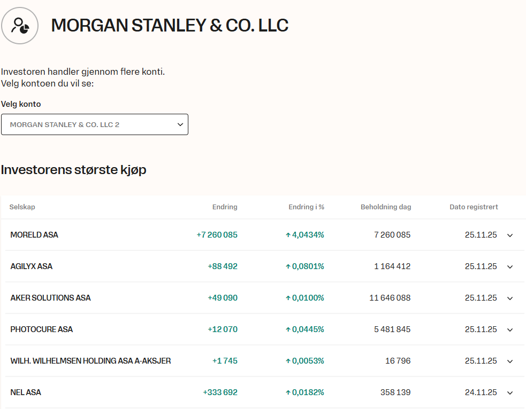Click PHOTOCURE ASA in the table
Image resolution: width=526 pixels, height=409 pixels.
tap(41, 329)
